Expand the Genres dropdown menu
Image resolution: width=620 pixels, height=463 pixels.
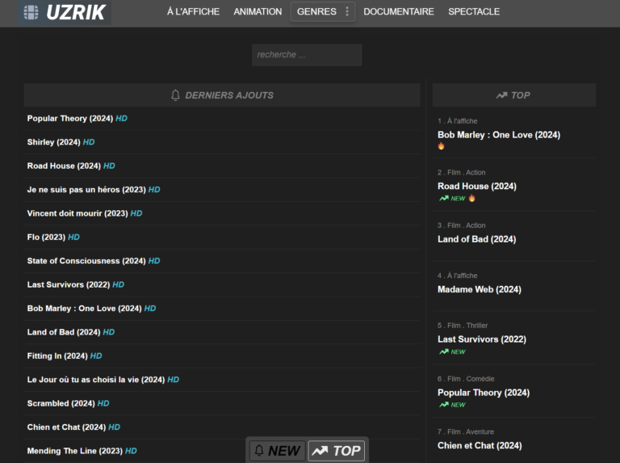tap(316, 11)
